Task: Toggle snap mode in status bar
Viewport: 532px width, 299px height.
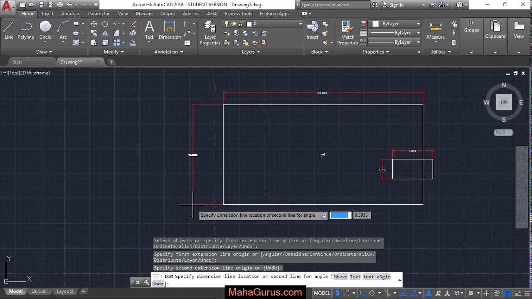Action: pos(346,293)
